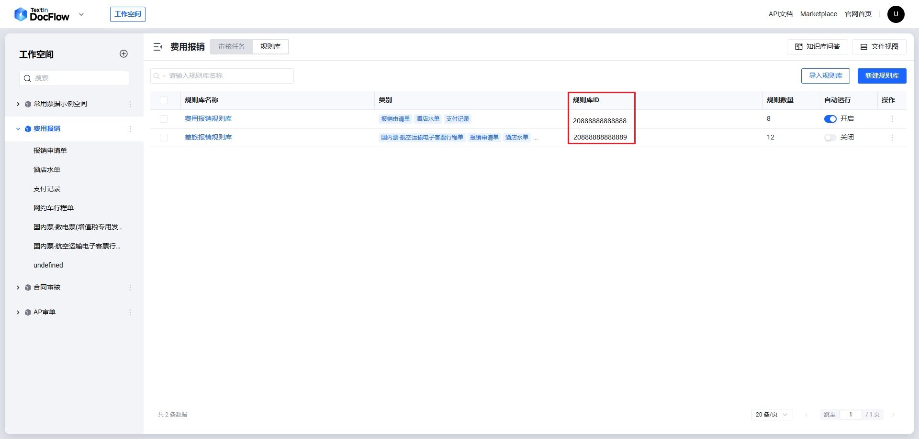The height and width of the screenshot is (439, 919).
Task: Select 酒店水单 in sidebar
Action: pyautogui.click(x=47, y=170)
